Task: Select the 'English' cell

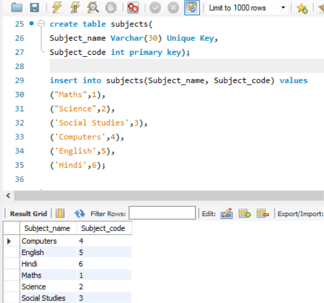Action: pyautogui.click(x=48, y=252)
